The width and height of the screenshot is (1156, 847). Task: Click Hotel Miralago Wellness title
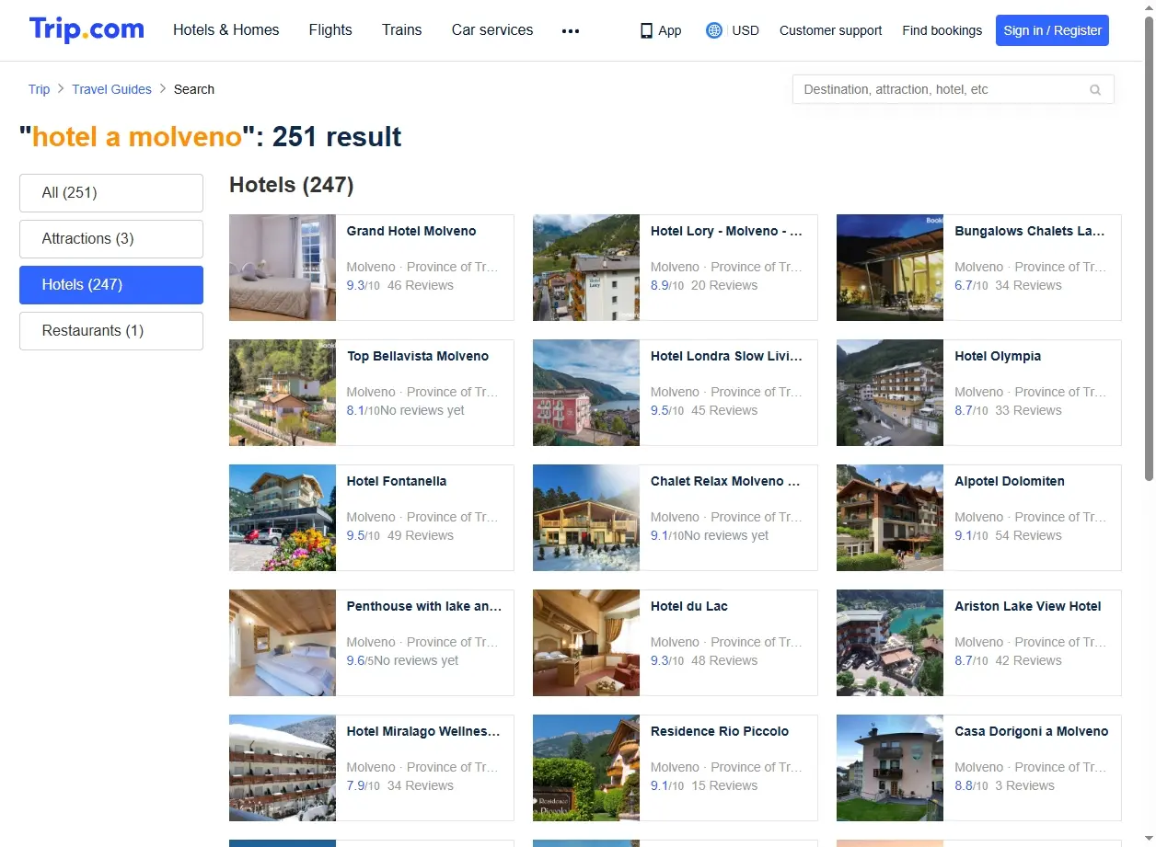point(423,731)
